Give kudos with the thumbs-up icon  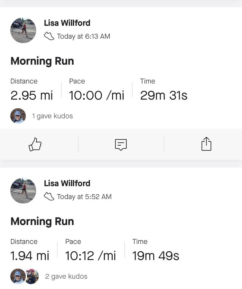click(35, 145)
